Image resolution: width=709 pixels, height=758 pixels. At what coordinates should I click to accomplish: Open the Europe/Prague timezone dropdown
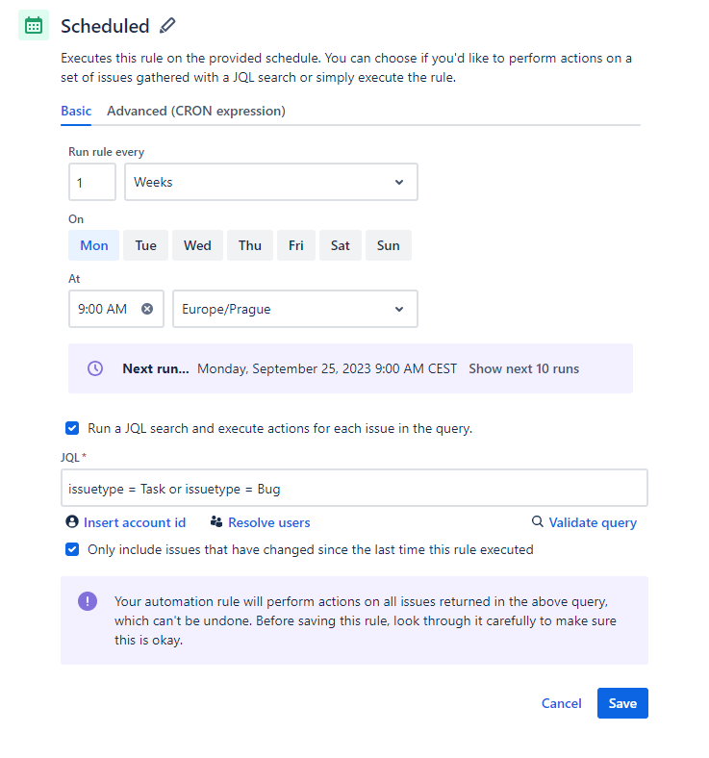(295, 309)
